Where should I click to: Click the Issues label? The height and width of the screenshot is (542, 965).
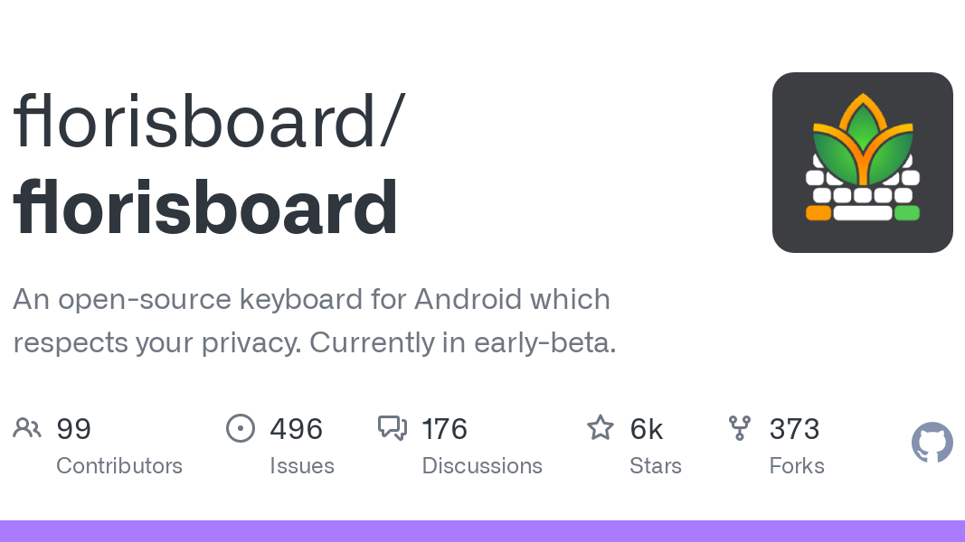(x=302, y=466)
